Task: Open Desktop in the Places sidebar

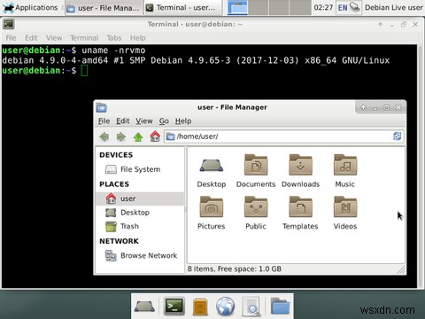Action: 140,213
